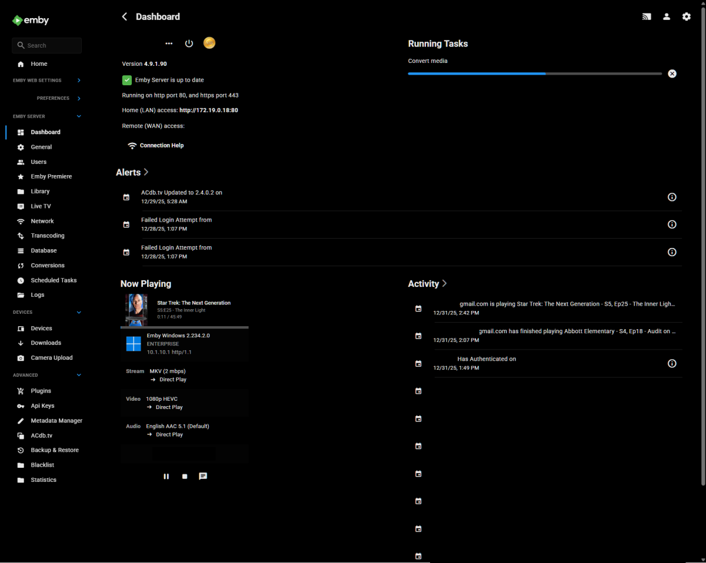The height and width of the screenshot is (563, 706).
Task: Open the settings gear icon
Action: (x=687, y=17)
